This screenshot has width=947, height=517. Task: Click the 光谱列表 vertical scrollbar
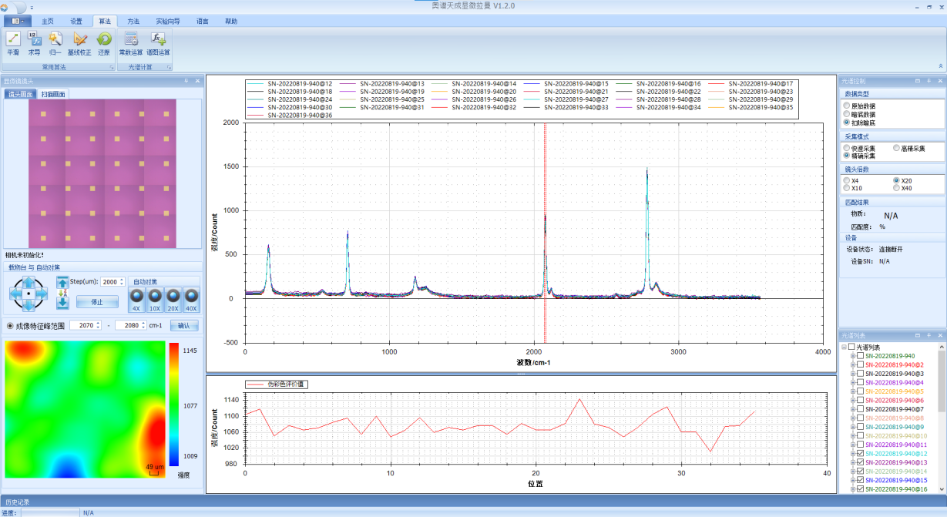pyautogui.click(x=942, y=418)
